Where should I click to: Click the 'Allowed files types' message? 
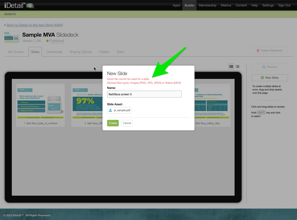click(x=144, y=83)
